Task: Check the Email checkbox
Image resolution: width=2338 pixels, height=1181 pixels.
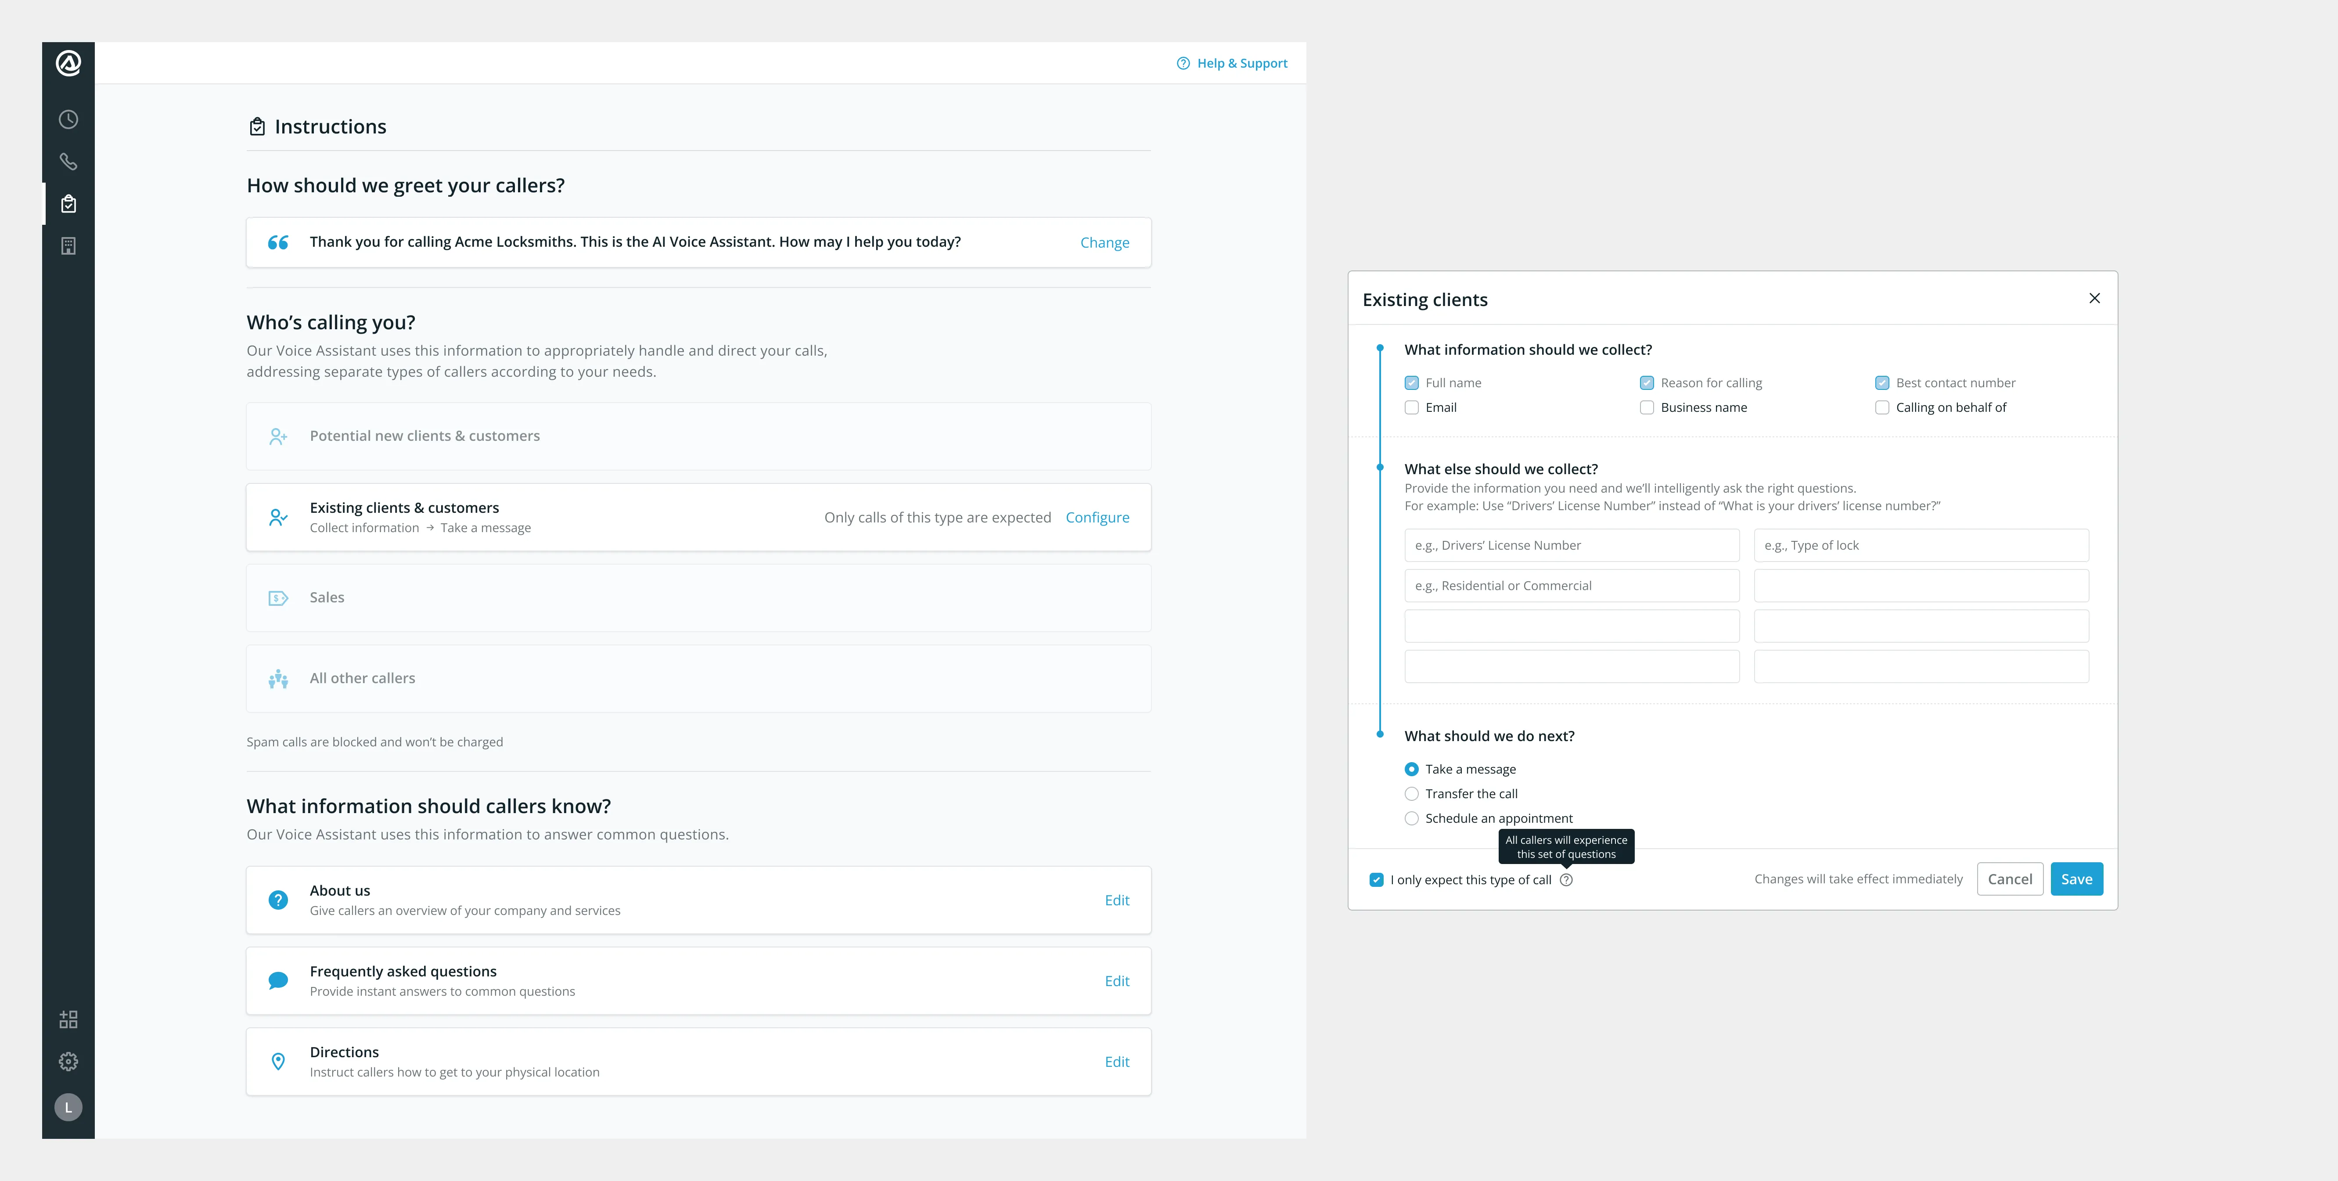Action: (x=1411, y=407)
